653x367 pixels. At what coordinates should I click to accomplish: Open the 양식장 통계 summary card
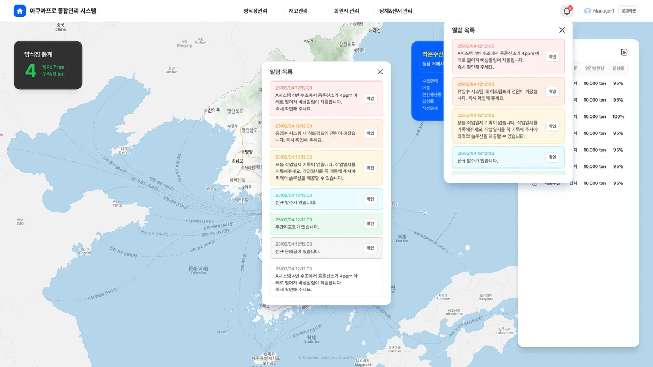48,65
